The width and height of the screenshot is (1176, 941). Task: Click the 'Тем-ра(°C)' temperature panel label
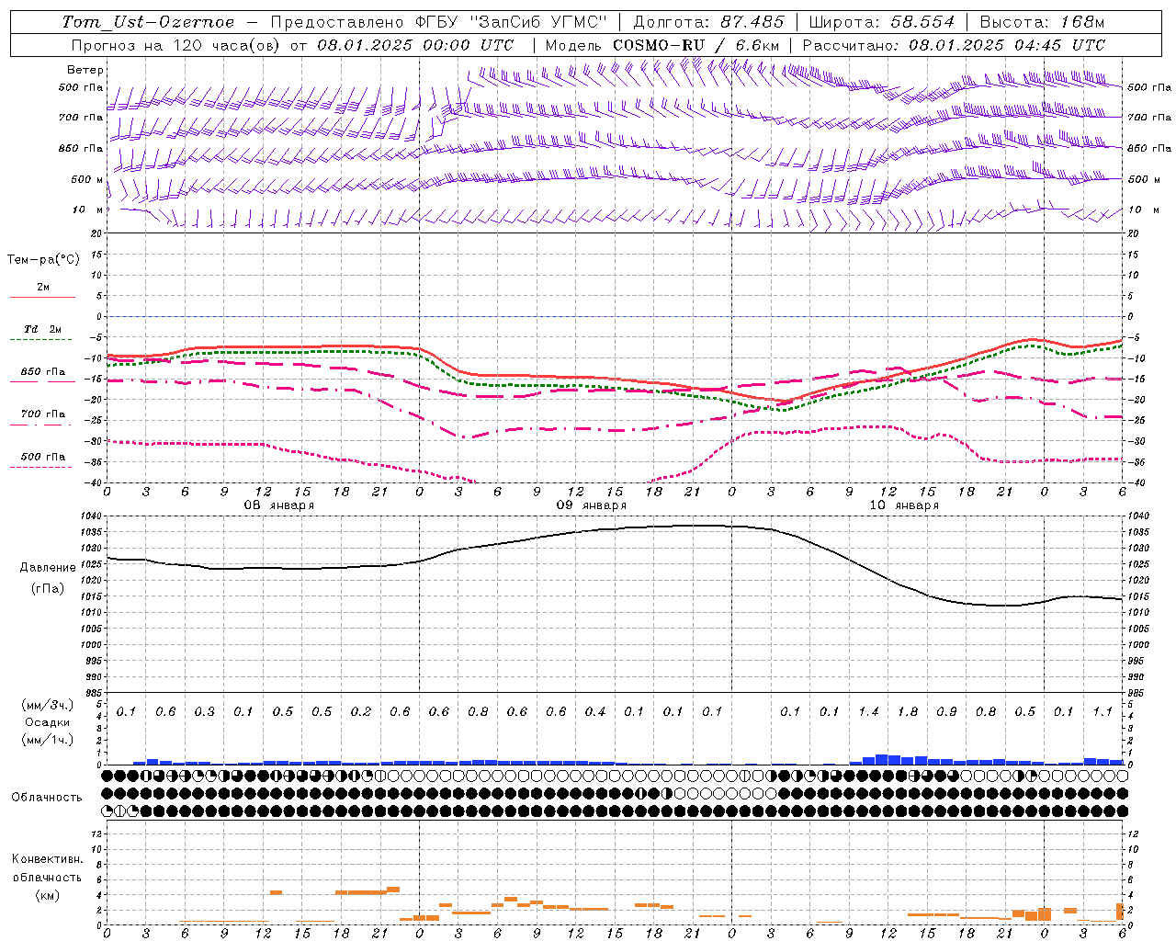[43, 260]
